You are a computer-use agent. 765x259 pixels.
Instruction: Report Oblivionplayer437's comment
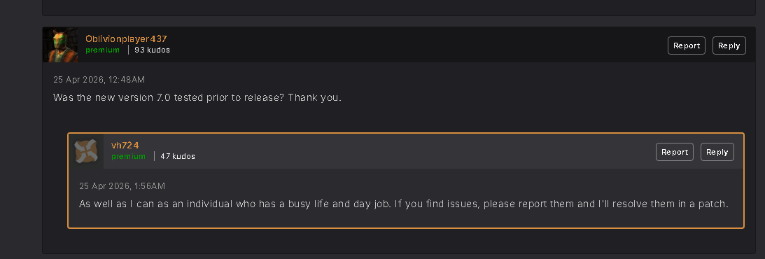687,45
